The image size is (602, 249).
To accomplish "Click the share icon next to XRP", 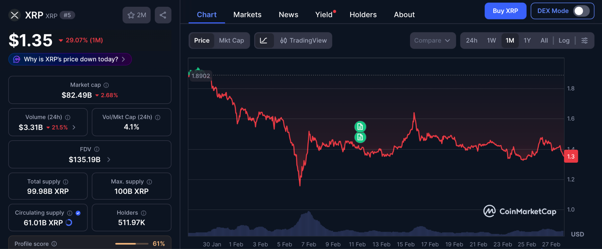I will (x=163, y=15).
